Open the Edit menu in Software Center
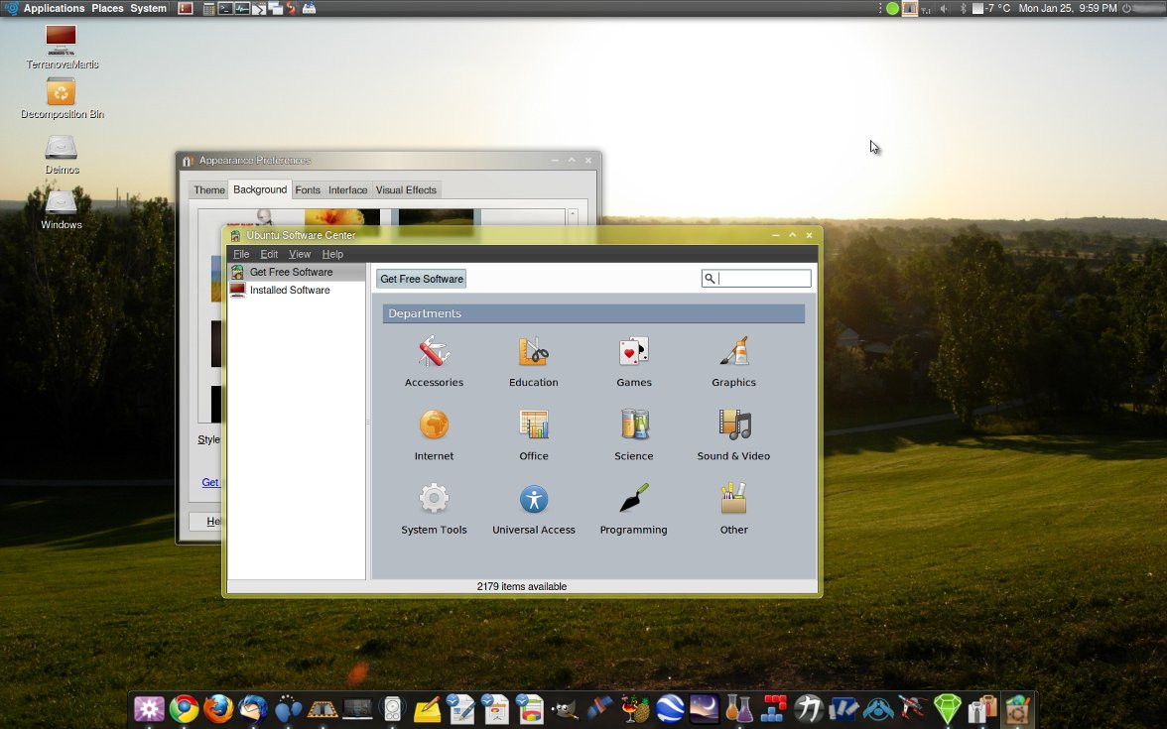 [269, 254]
